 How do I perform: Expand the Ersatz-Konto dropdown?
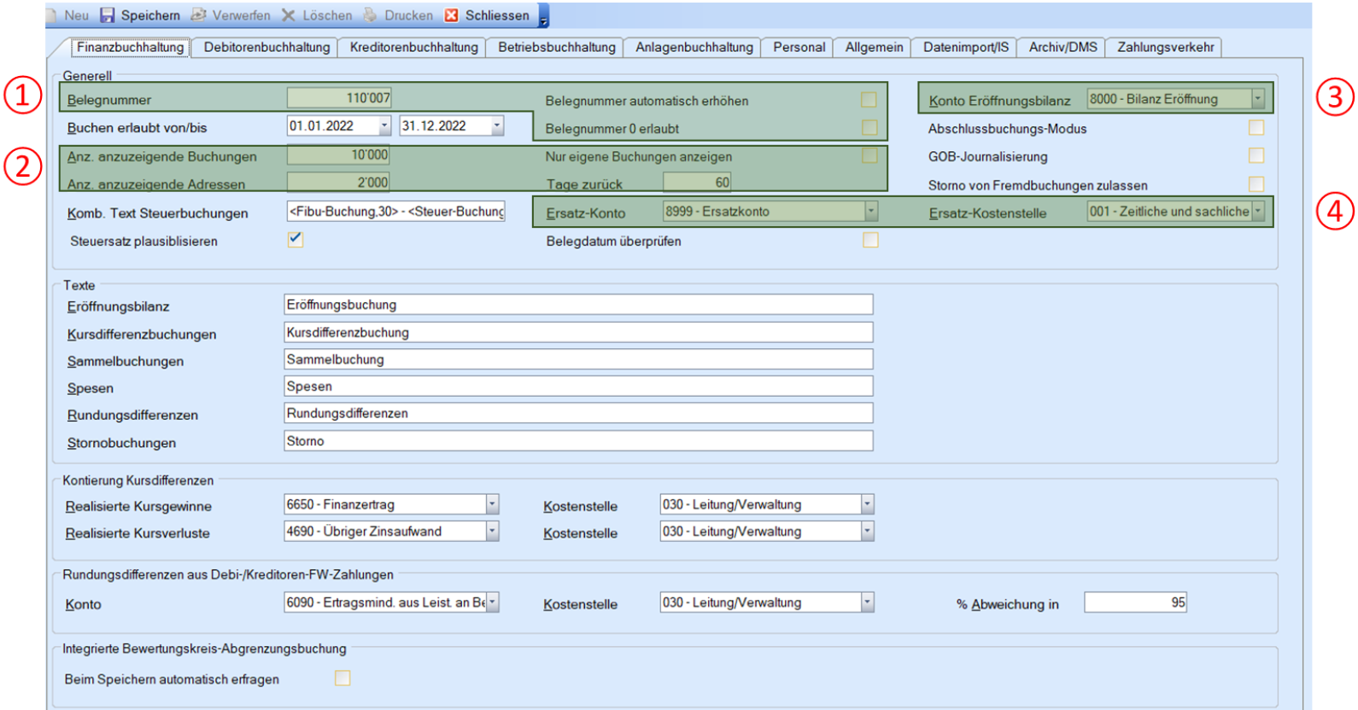tap(870, 211)
